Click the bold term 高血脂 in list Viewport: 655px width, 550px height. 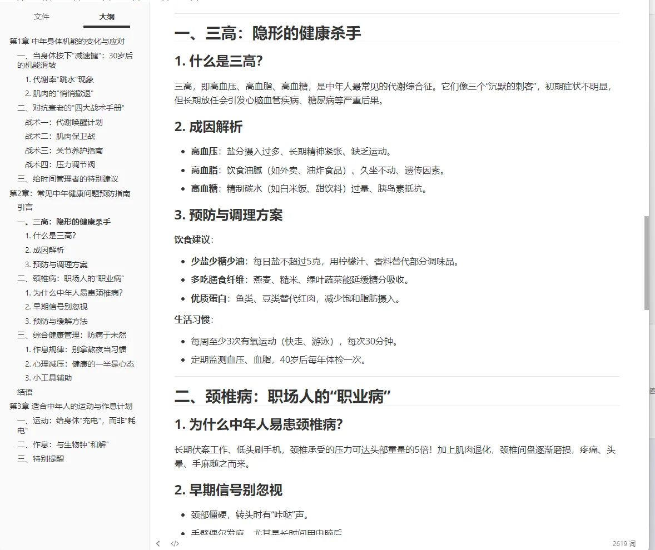pyautogui.click(x=204, y=170)
